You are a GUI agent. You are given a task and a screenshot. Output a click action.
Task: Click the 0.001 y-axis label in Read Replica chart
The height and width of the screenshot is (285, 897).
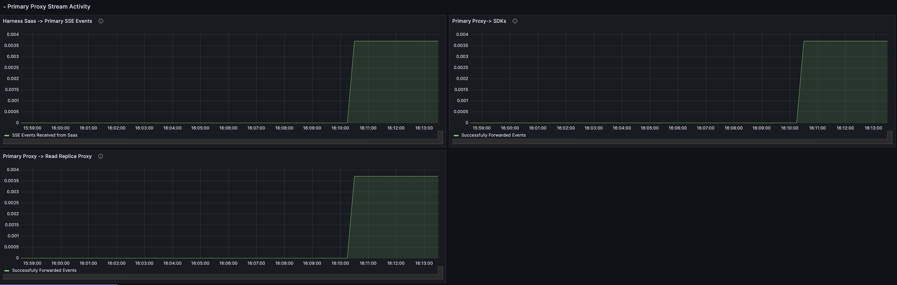point(13,236)
